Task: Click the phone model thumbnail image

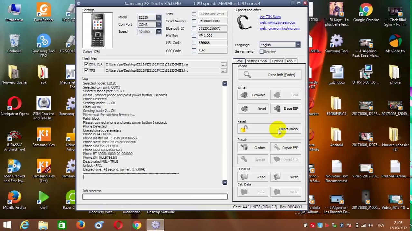Action: click(98, 30)
